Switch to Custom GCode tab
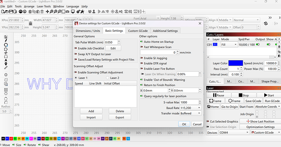This screenshot has height=147, width=281. pos(138,31)
